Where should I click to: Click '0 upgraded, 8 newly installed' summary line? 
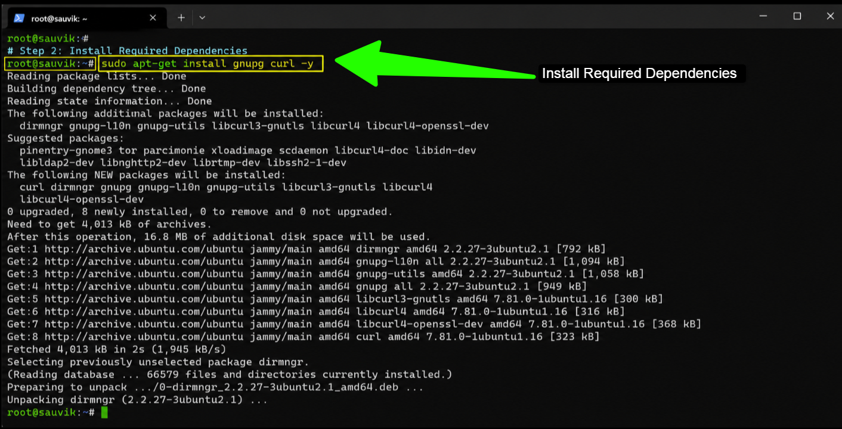pos(200,212)
